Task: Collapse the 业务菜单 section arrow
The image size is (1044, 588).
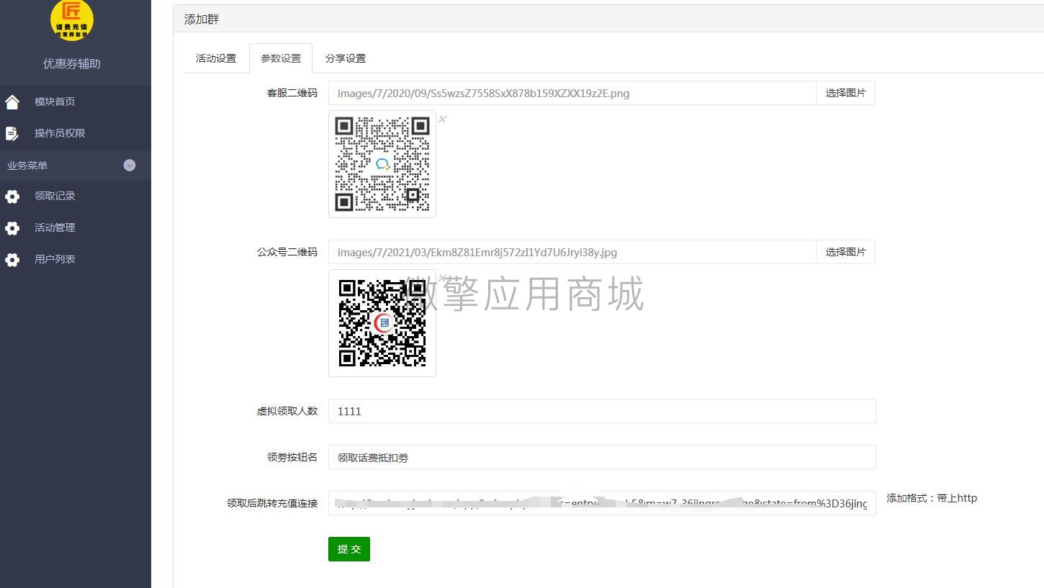Action: (130, 165)
